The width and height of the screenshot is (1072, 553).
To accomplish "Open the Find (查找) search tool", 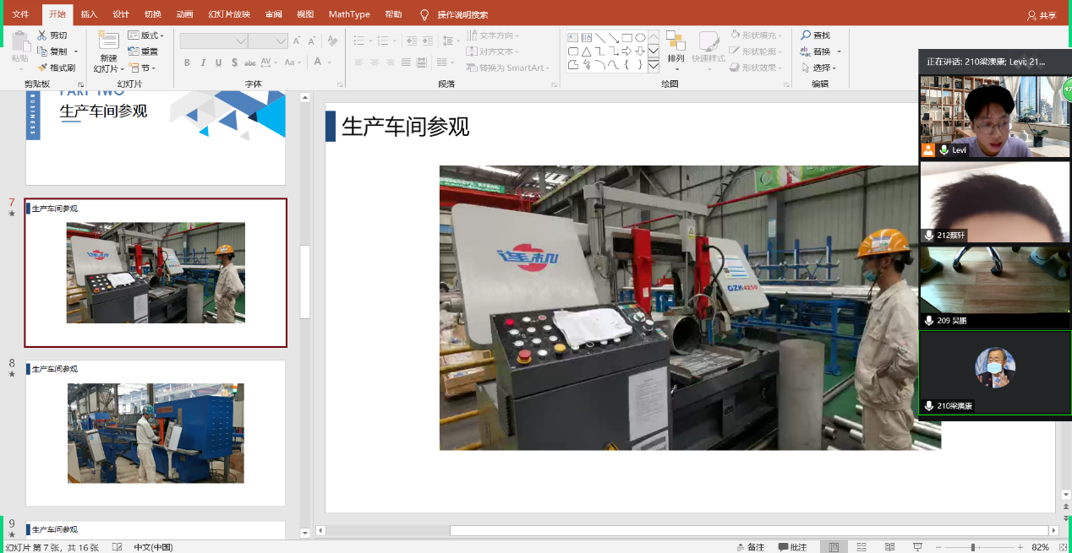I will pyautogui.click(x=815, y=35).
